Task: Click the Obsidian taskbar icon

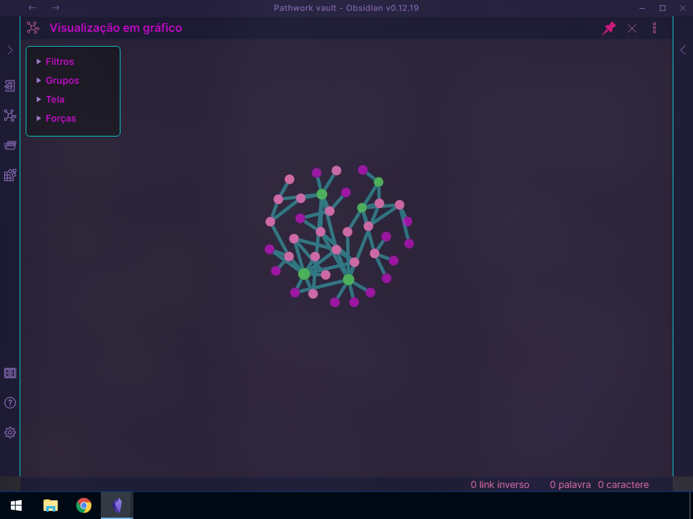Action: click(117, 505)
